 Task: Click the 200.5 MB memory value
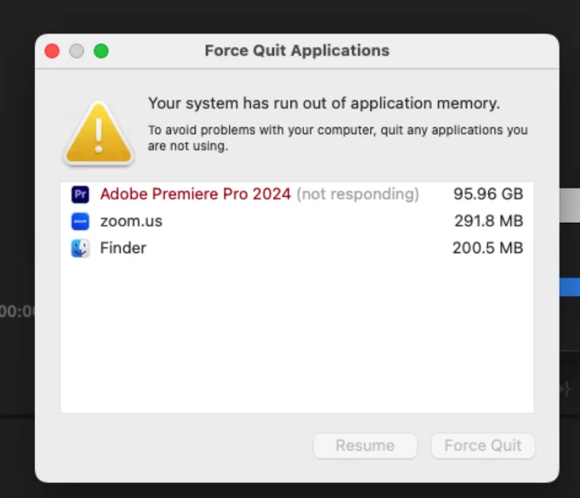[x=488, y=248]
